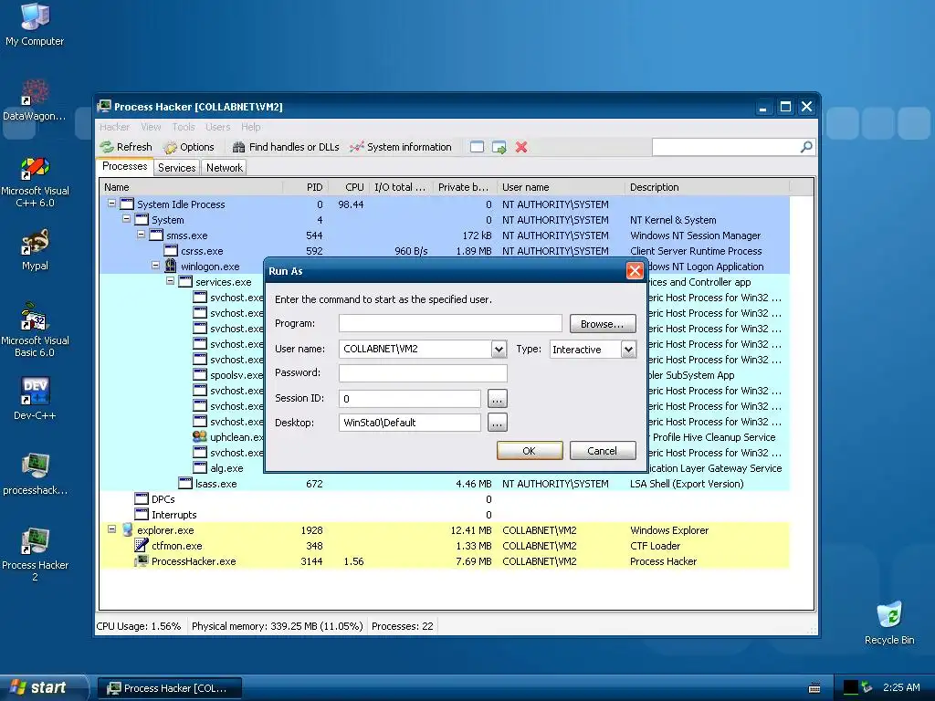Click the ctfmon.exe pen icon
The width and height of the screenshot is (935, 701).
[142, 545]
